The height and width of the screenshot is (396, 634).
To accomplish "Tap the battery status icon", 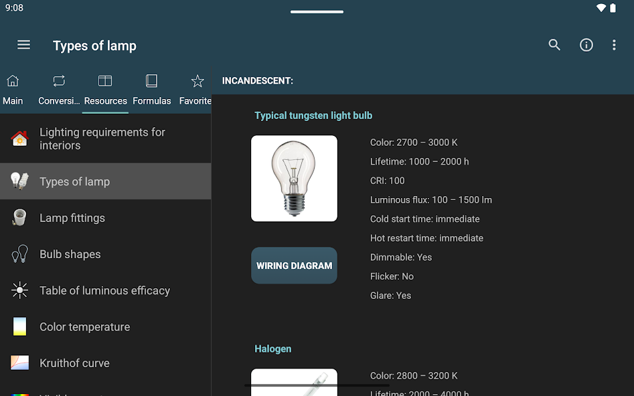I will (x=613, y=7).
